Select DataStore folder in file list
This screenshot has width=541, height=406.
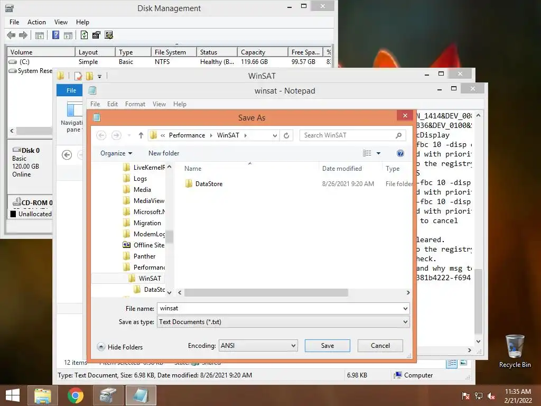pos(209,184)
